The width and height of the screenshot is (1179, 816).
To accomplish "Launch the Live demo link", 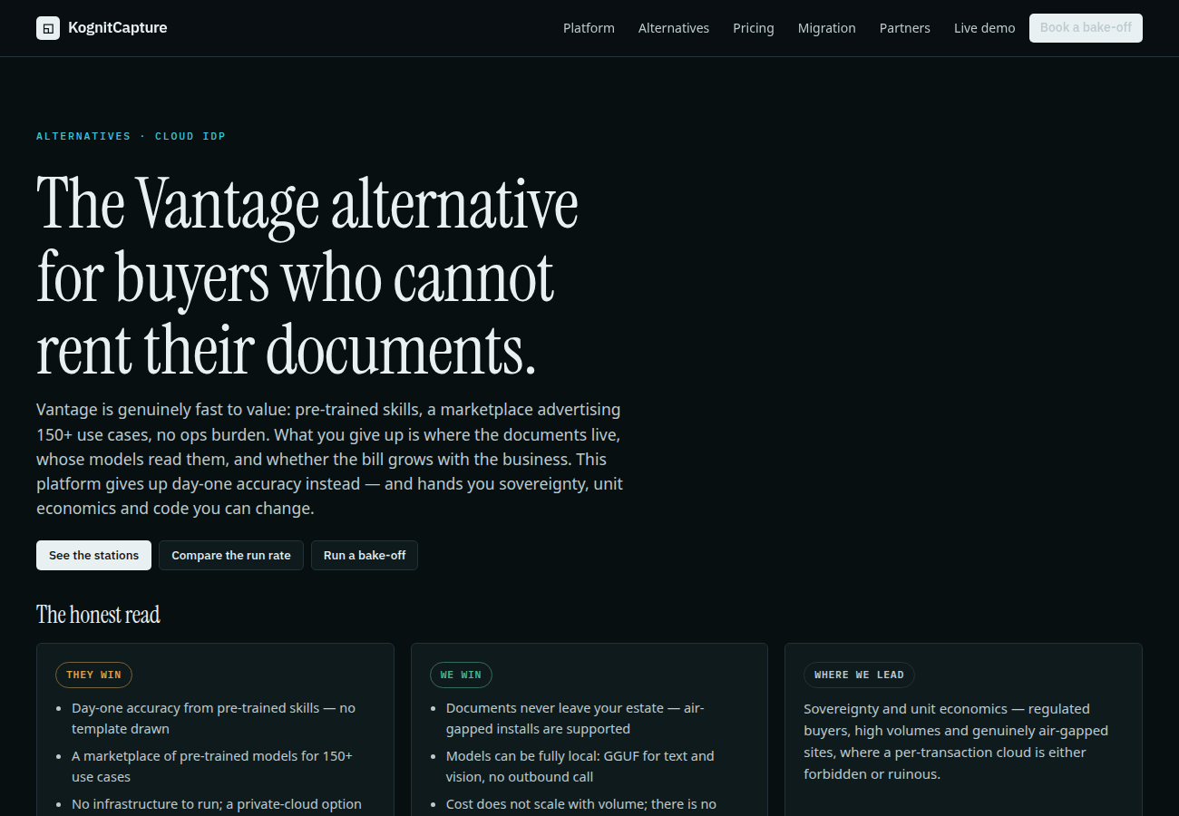I will click(x=985, y=28).
